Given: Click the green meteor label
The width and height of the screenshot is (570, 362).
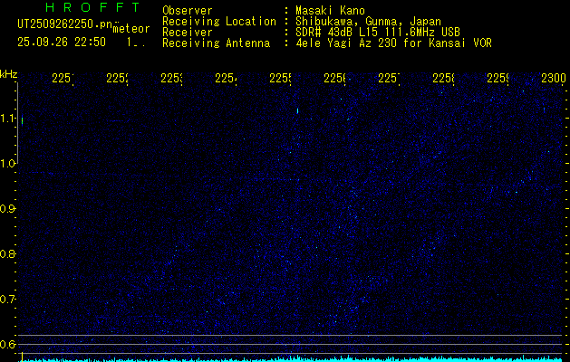Looking at the screenshot, I should click(131, 29).
